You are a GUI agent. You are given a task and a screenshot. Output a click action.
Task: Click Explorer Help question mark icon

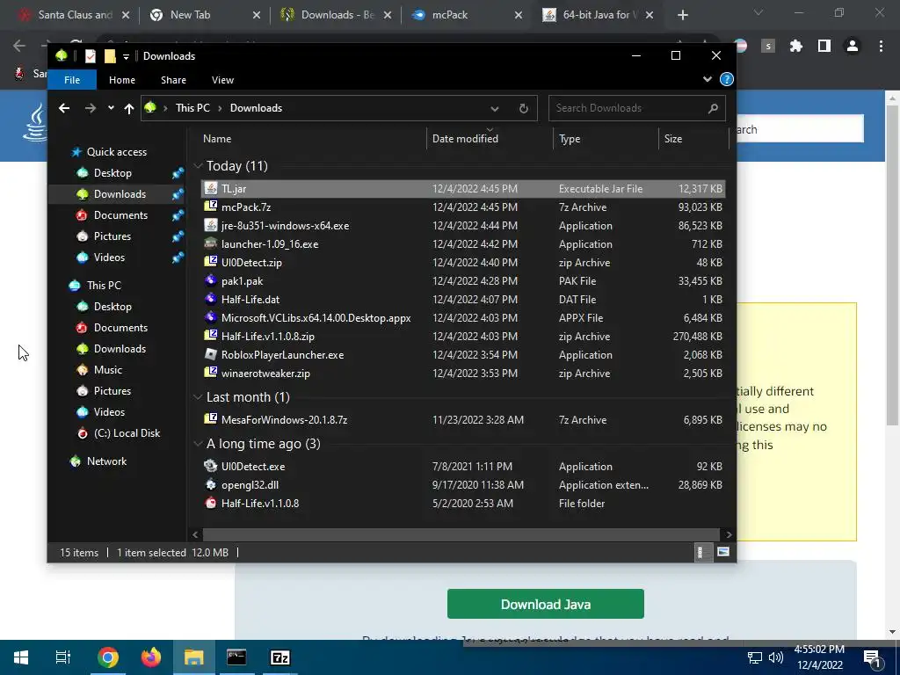[x=727, y=79]
